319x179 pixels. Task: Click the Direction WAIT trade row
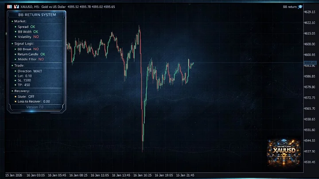pyautogui.click(x=30, y=71)
